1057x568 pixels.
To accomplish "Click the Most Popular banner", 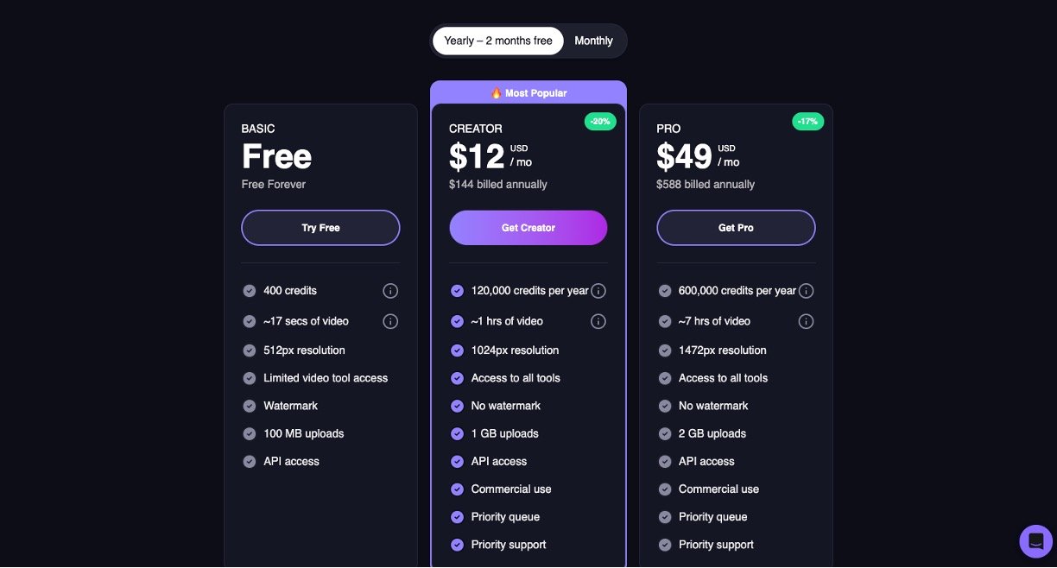I will [x=528, y=92].
